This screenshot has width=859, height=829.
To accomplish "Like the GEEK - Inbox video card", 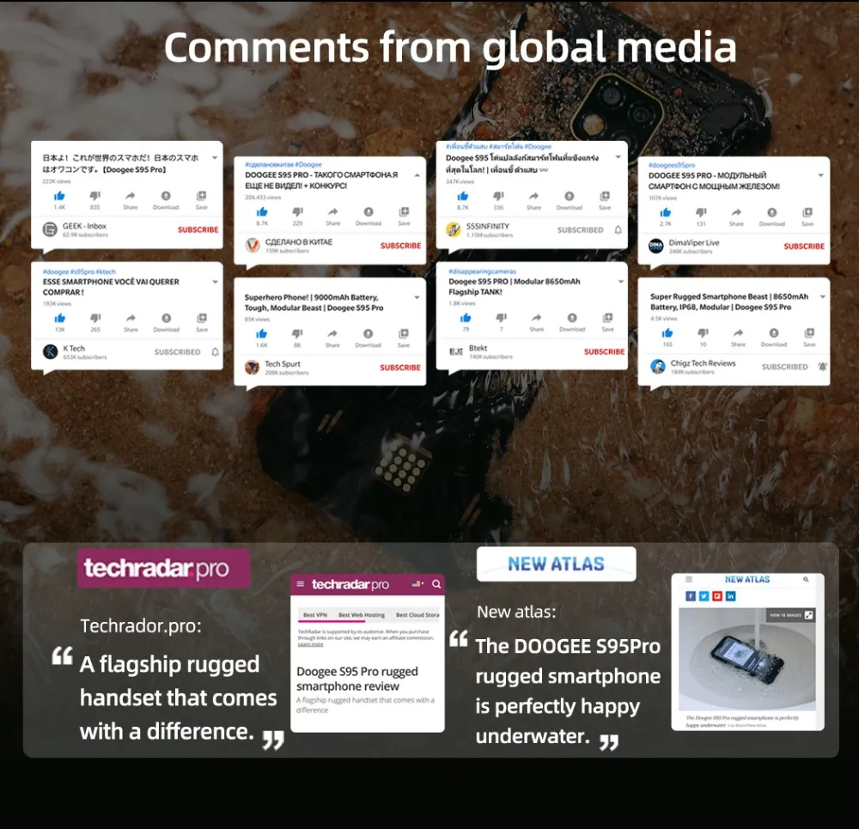I will click(60, 196).
